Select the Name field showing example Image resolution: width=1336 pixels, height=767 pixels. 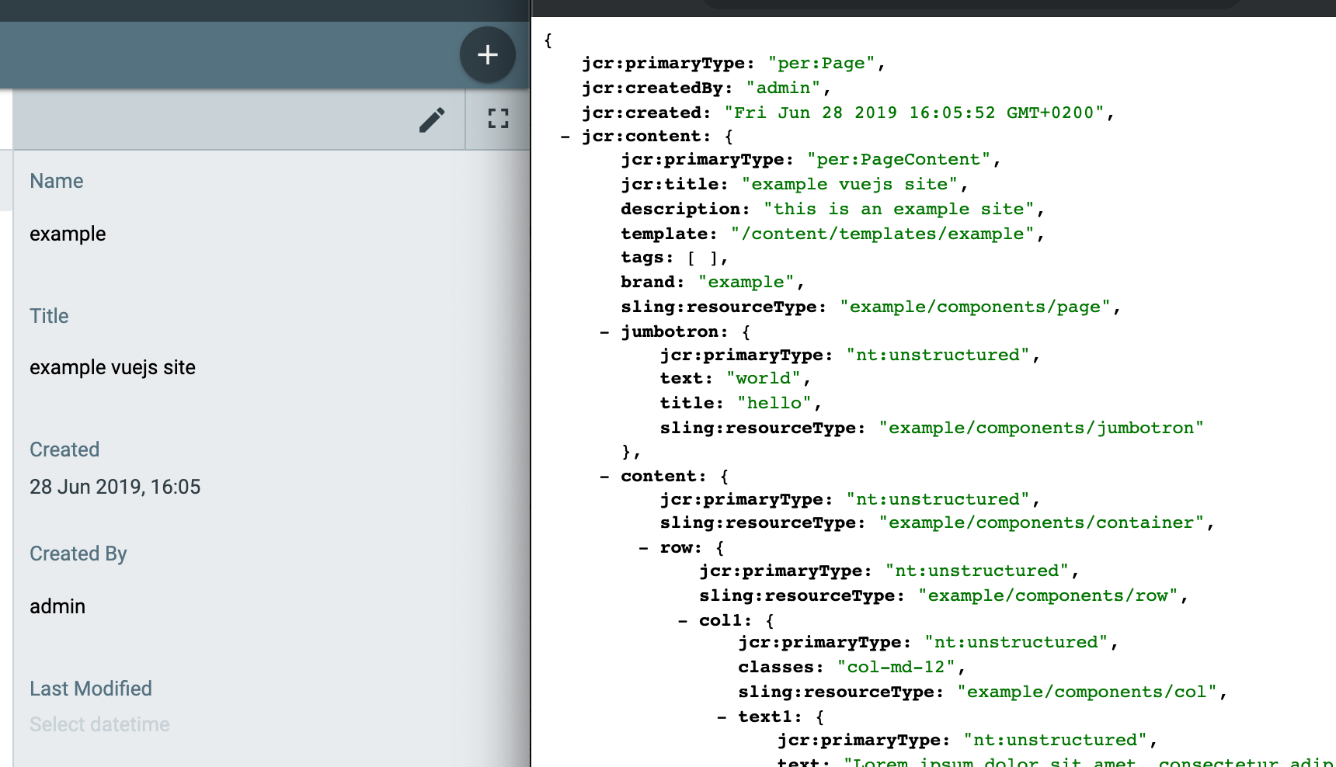68,234
